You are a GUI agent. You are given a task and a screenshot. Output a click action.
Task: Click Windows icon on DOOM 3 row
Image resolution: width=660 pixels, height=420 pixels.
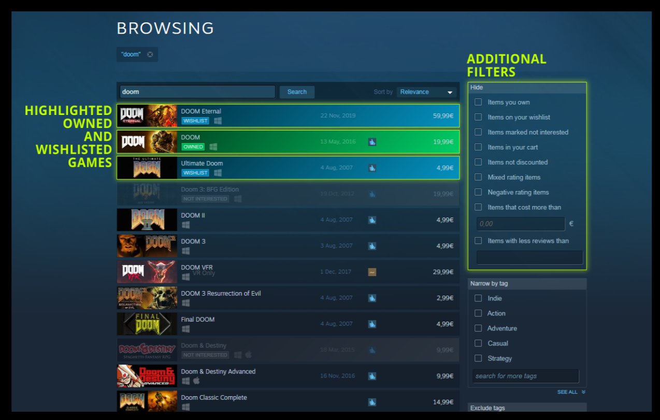(185, 251)
